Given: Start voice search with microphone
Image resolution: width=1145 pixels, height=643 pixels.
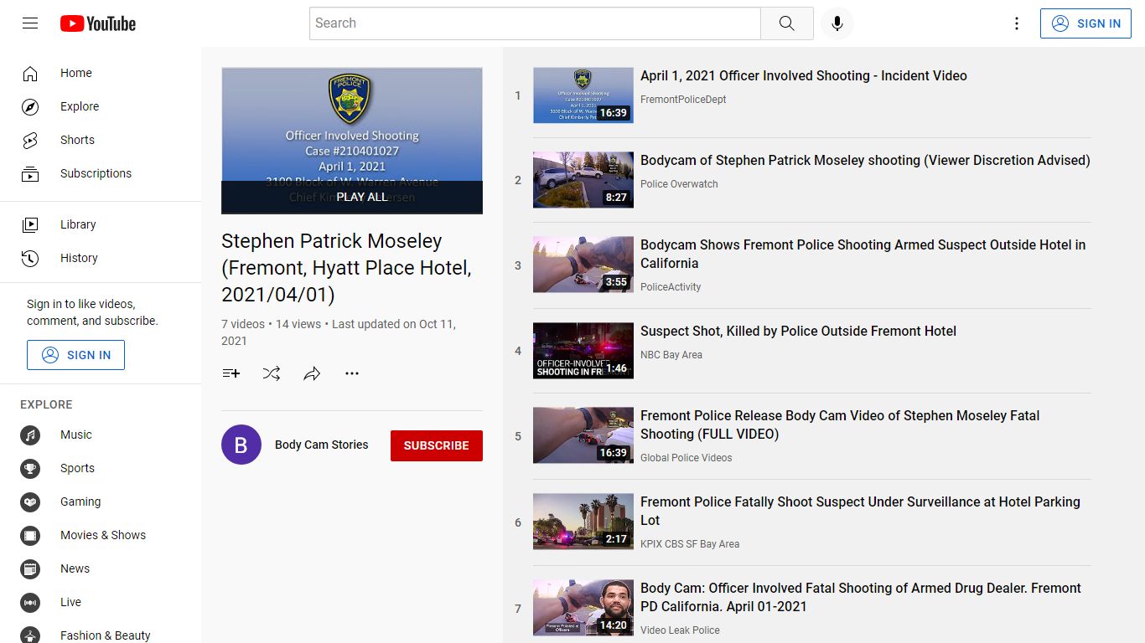Looking at the screenshot, I should point(837,23).
